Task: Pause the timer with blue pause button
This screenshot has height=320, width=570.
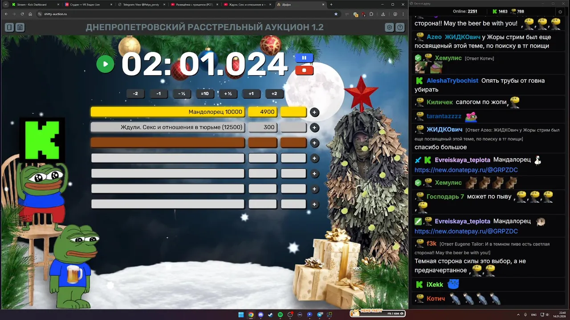Action: click(304, 58)
